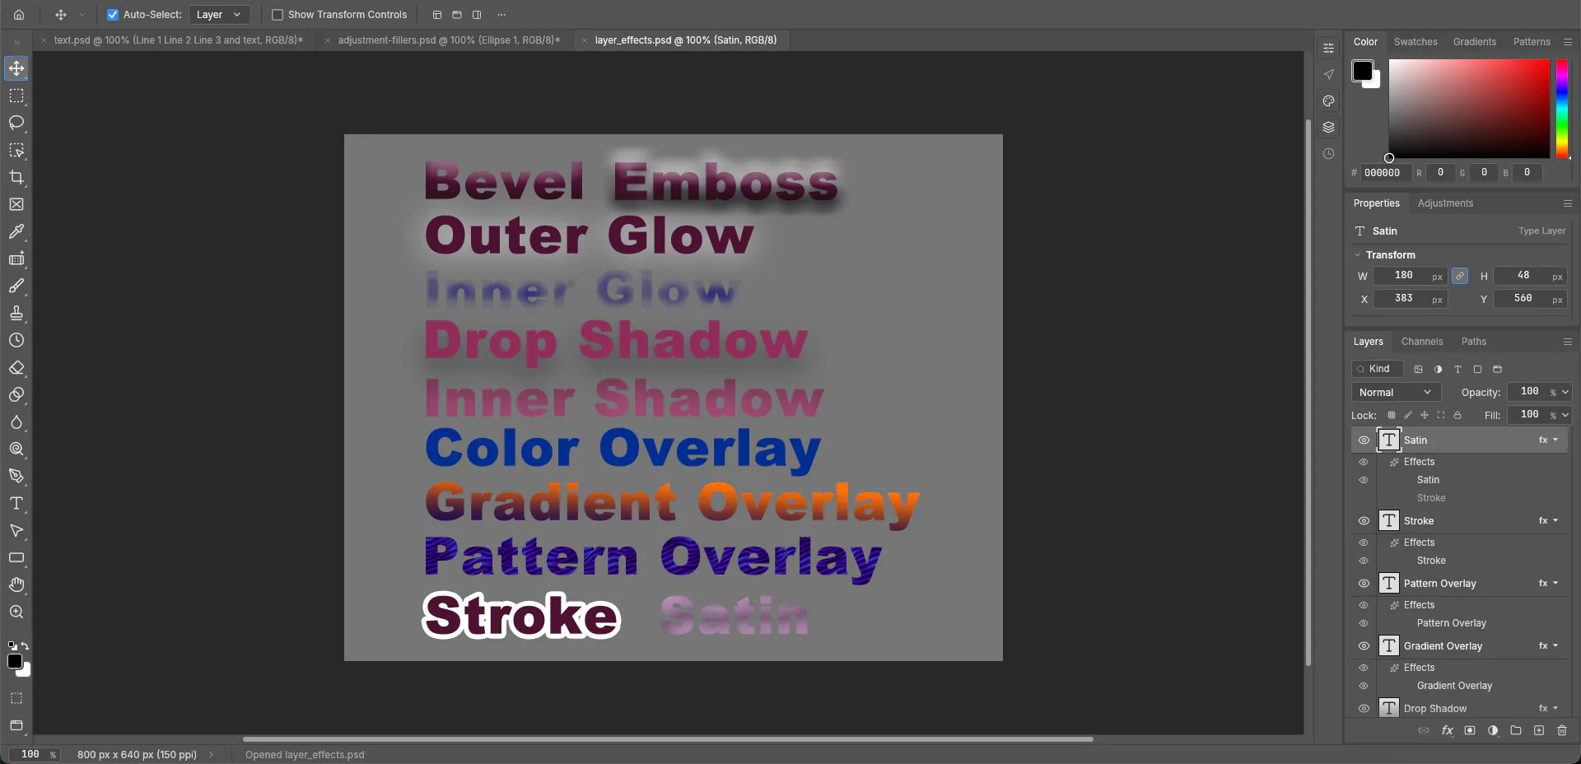Image resolution: width=1581 pixels, height=764 pixels.
Task: Select the Lasso tool
Action: (x=16, y=123)
